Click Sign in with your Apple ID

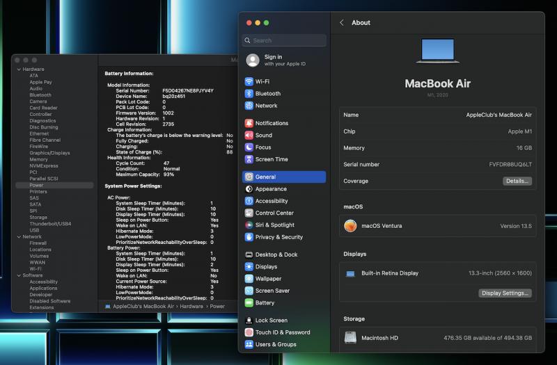pos(285,60)
